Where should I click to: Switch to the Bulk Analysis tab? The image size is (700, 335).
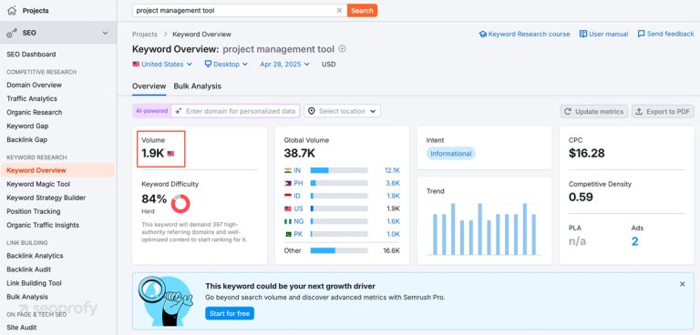point(197,86)
